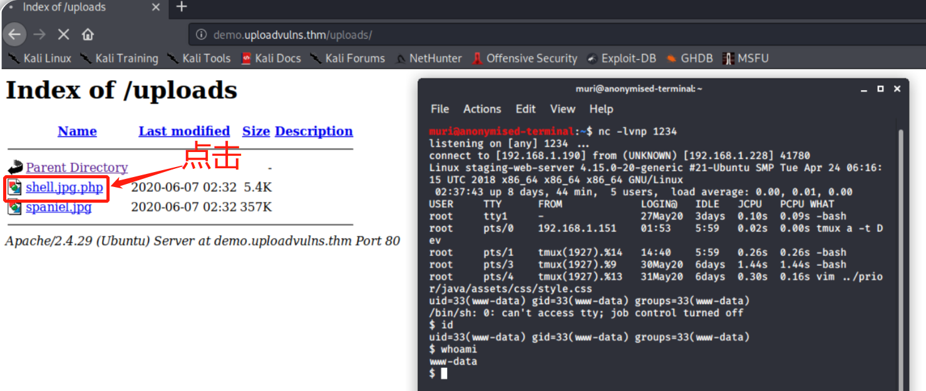Sort listing by Size column
The height and width of the screenshot is (391, 926).
256,131
